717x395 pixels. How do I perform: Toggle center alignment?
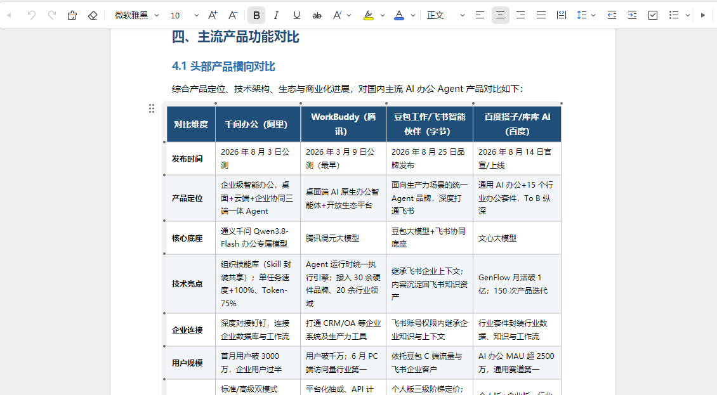[x=500, y=15]
